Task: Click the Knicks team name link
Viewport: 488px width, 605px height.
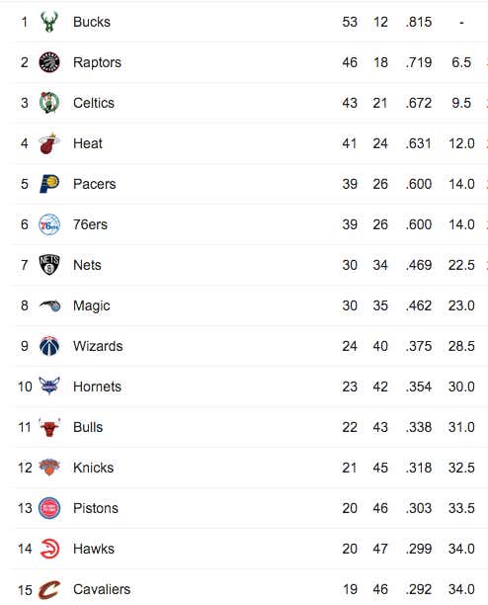Action: pos(93,468)
